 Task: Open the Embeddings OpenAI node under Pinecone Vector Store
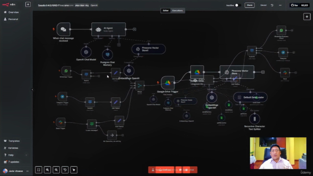coord(212,98)
